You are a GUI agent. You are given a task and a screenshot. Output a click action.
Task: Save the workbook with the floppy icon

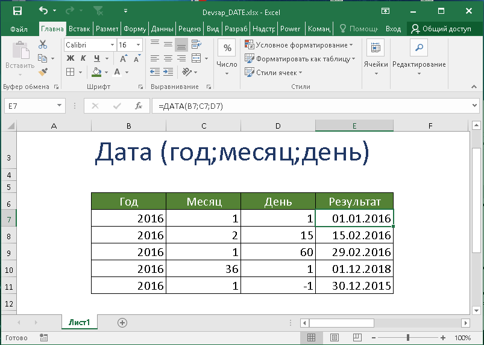pyautogui.click(x=17, y=11)
